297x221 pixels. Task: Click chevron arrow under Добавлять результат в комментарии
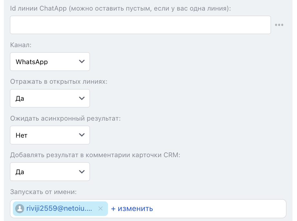82,172
